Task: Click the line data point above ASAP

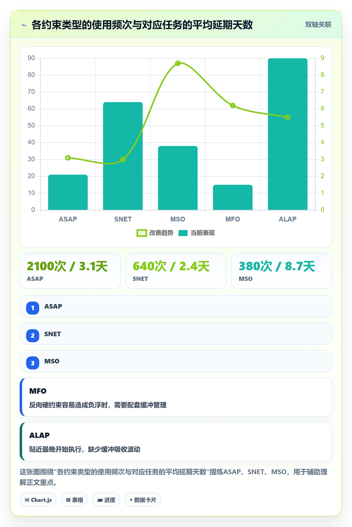Action: coord(68,158)
